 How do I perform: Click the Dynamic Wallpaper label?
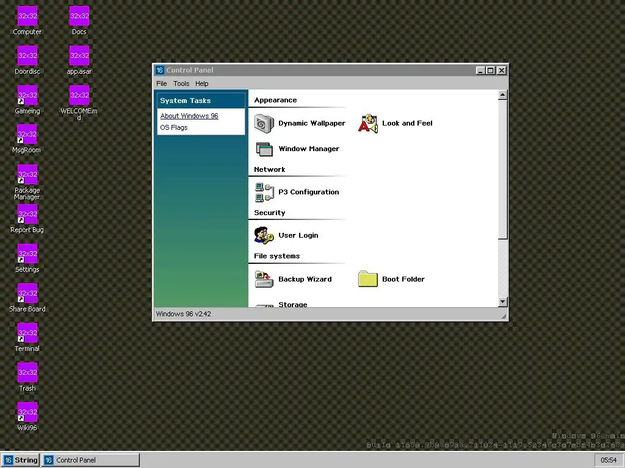click(312, 123)
